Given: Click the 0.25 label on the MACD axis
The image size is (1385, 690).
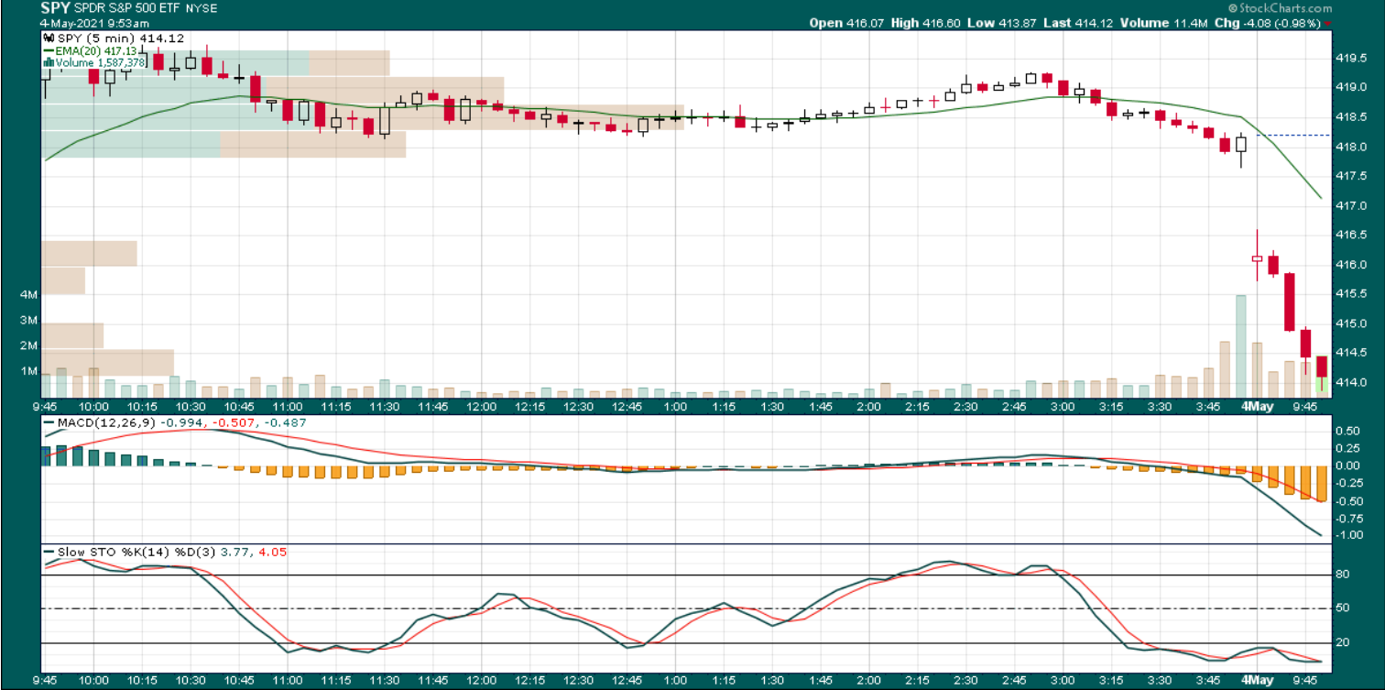Looking at the screenshot, I should 1347,448.
